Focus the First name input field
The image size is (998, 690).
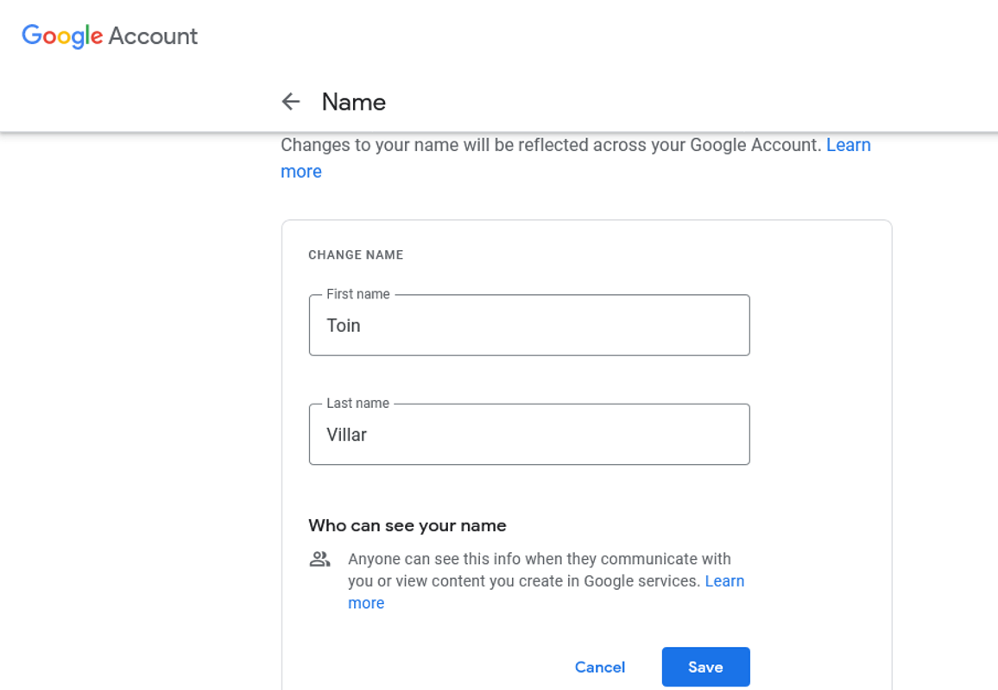tap(529, 325)
